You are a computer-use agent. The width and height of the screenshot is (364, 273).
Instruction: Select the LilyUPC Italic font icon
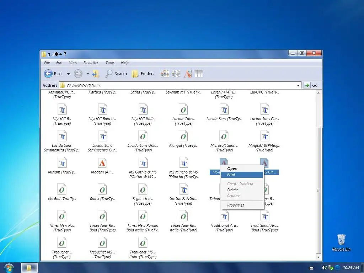click(x=143, y=109)
